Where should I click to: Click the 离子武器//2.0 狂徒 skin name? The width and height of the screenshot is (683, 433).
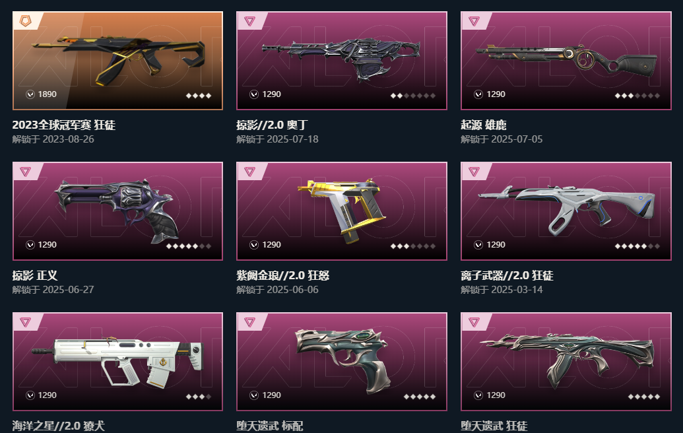pyautogui.click(x=507, y=275)
